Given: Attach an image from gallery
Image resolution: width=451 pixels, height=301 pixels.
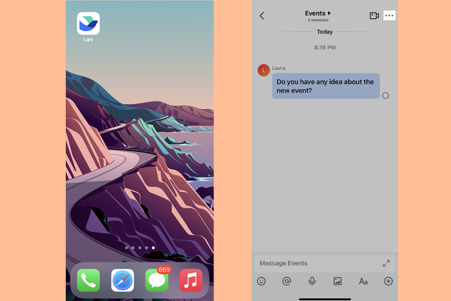Looking at the screenshot, I should pyautogui.click(x=337, y=281).
